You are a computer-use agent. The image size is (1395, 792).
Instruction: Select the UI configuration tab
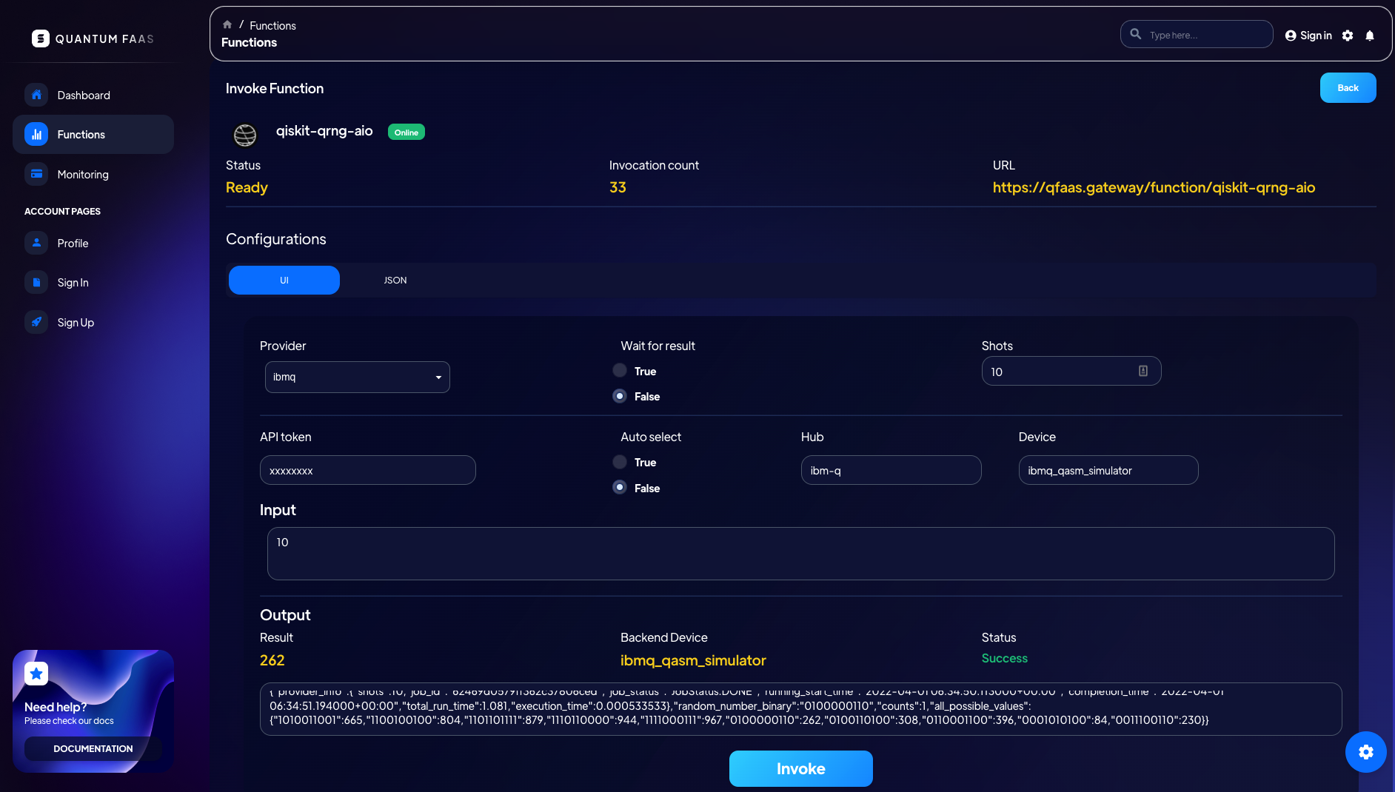(284, 281)
